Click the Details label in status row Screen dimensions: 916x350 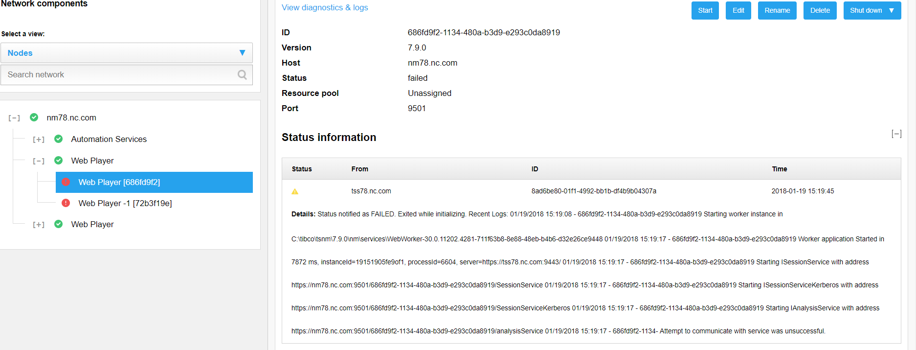[x=303, y=214]
